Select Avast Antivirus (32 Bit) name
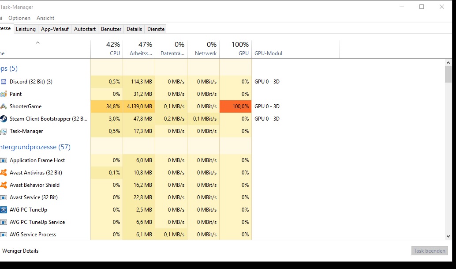Screen dimensions: 456x269 (x=36, y=173)
